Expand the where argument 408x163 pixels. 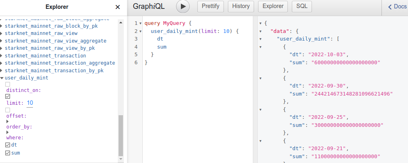(x=7, y=132)
